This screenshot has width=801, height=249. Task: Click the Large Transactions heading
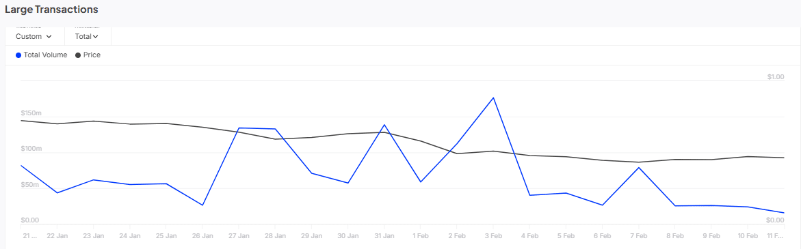pyautogui.click(x=51, y=9)
